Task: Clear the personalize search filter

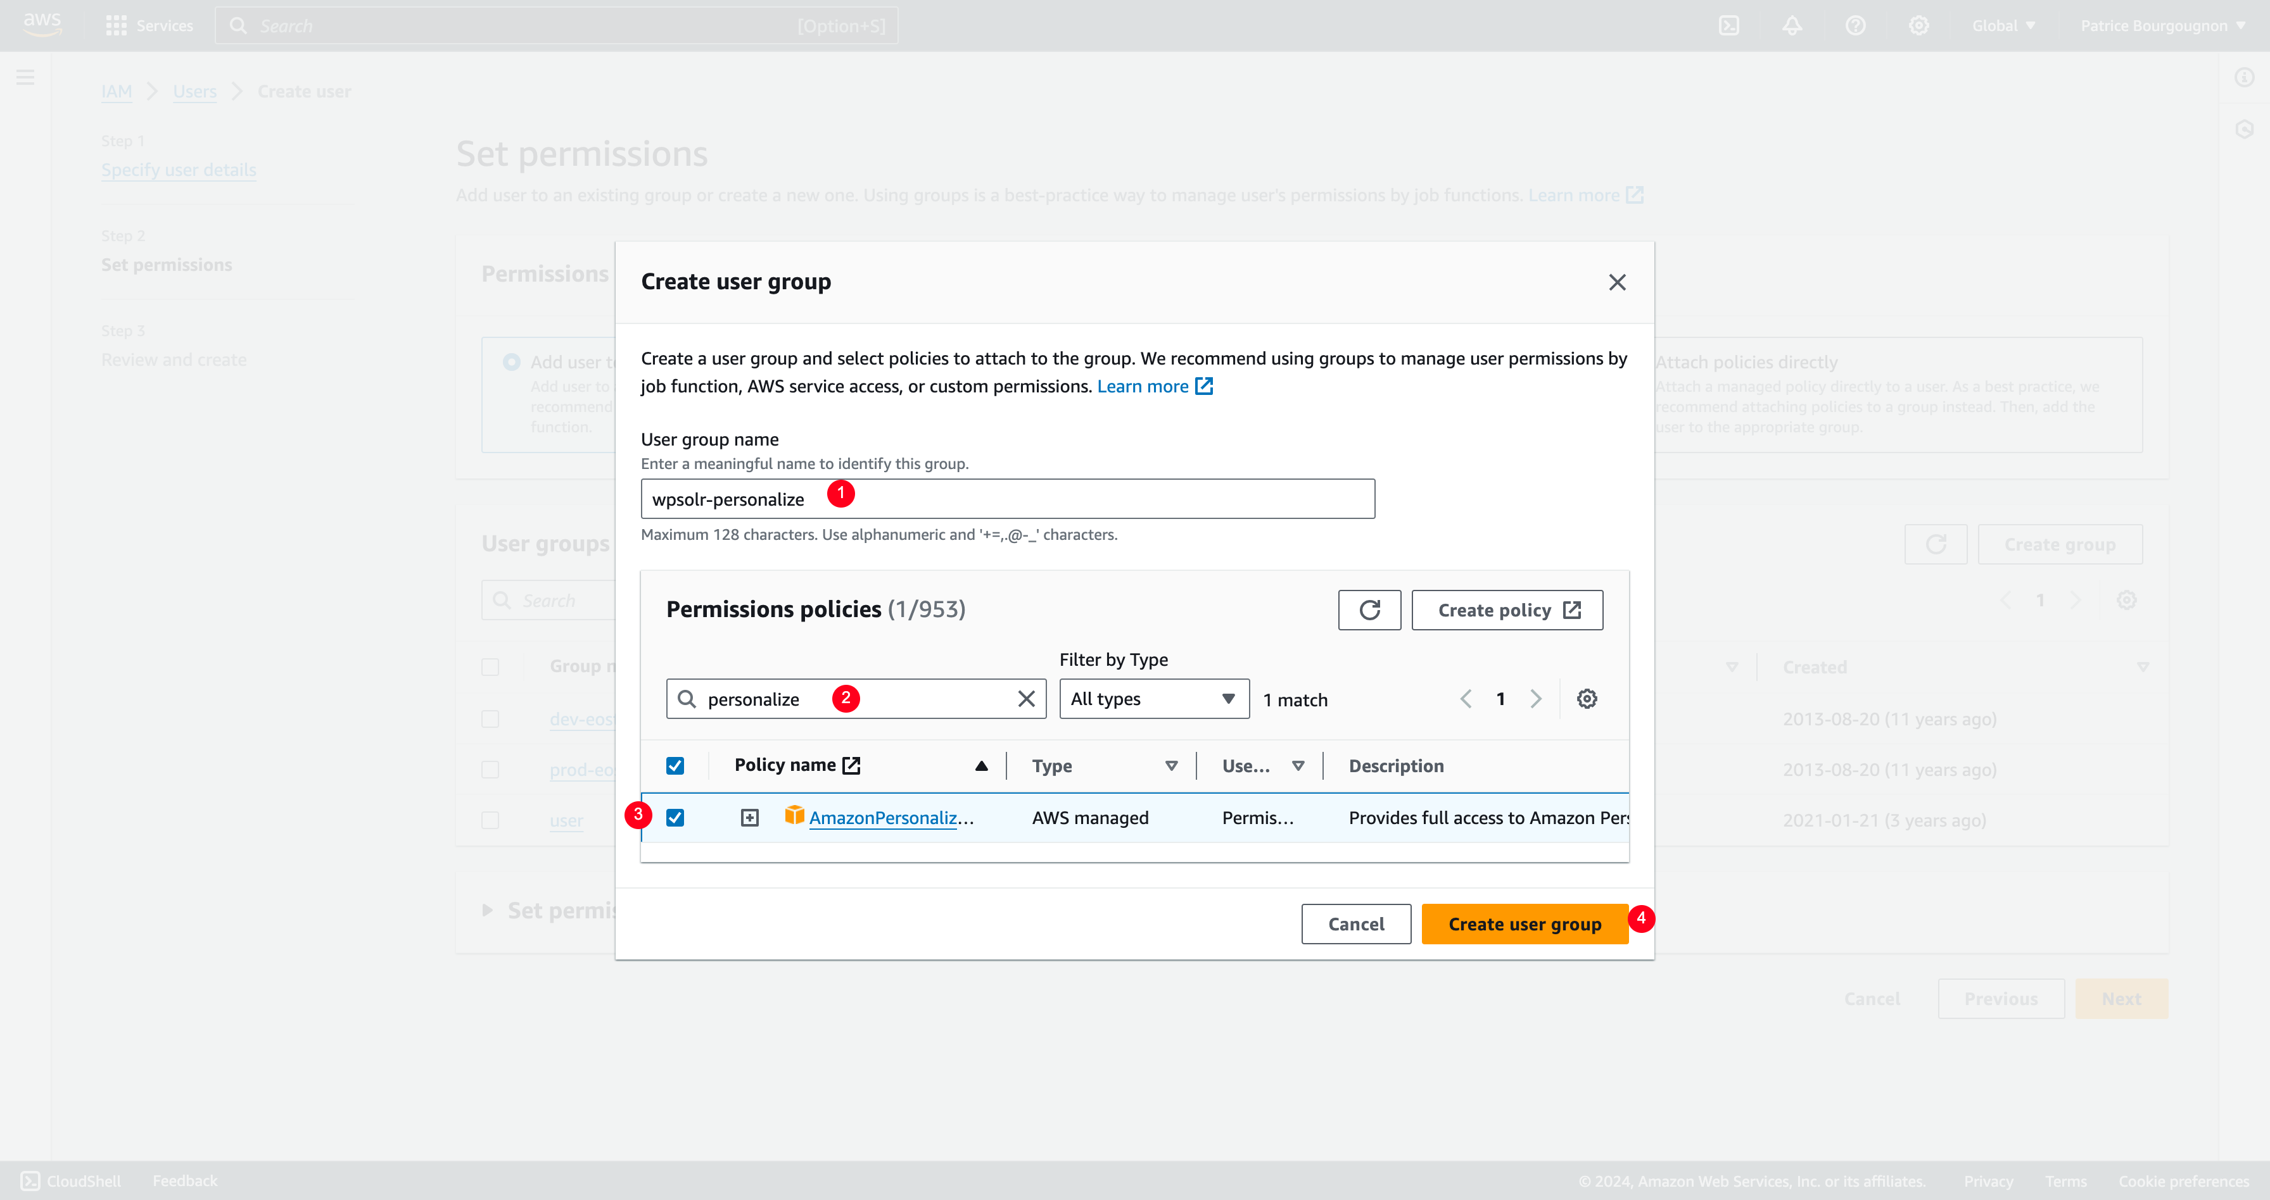Action: tap(1025, 699)
